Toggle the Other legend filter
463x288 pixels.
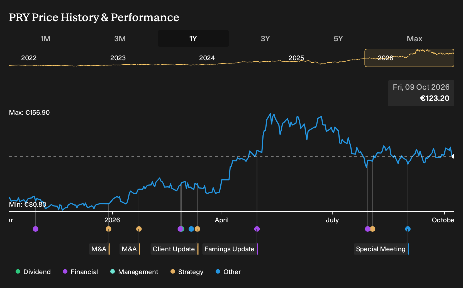click(x=228, y=272)
